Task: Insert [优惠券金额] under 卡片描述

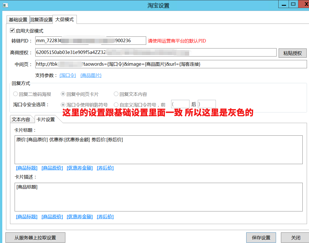Action: click(80, 217)
